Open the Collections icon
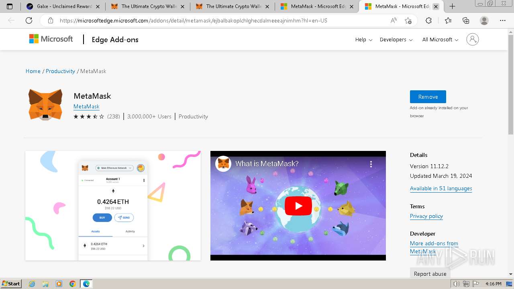The image size is (514, 289). [466, 20]
